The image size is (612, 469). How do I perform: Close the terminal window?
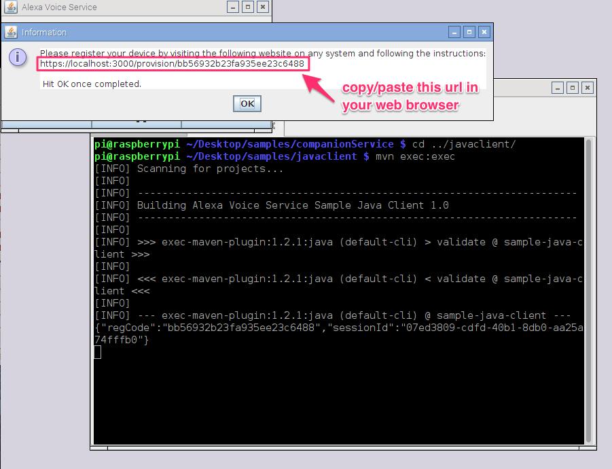click(588, 88)
